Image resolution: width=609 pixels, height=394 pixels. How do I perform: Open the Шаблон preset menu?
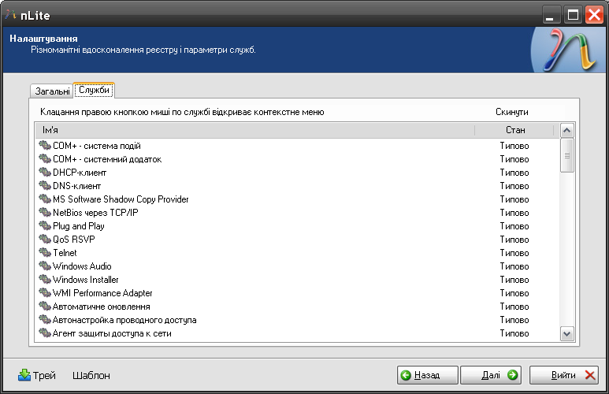click(91, 375)
